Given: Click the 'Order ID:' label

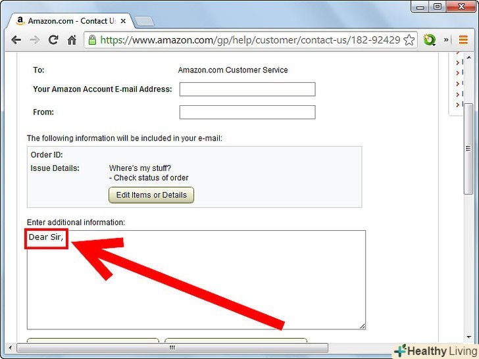Looking at the screenshot, I should (x=47, y=155).
